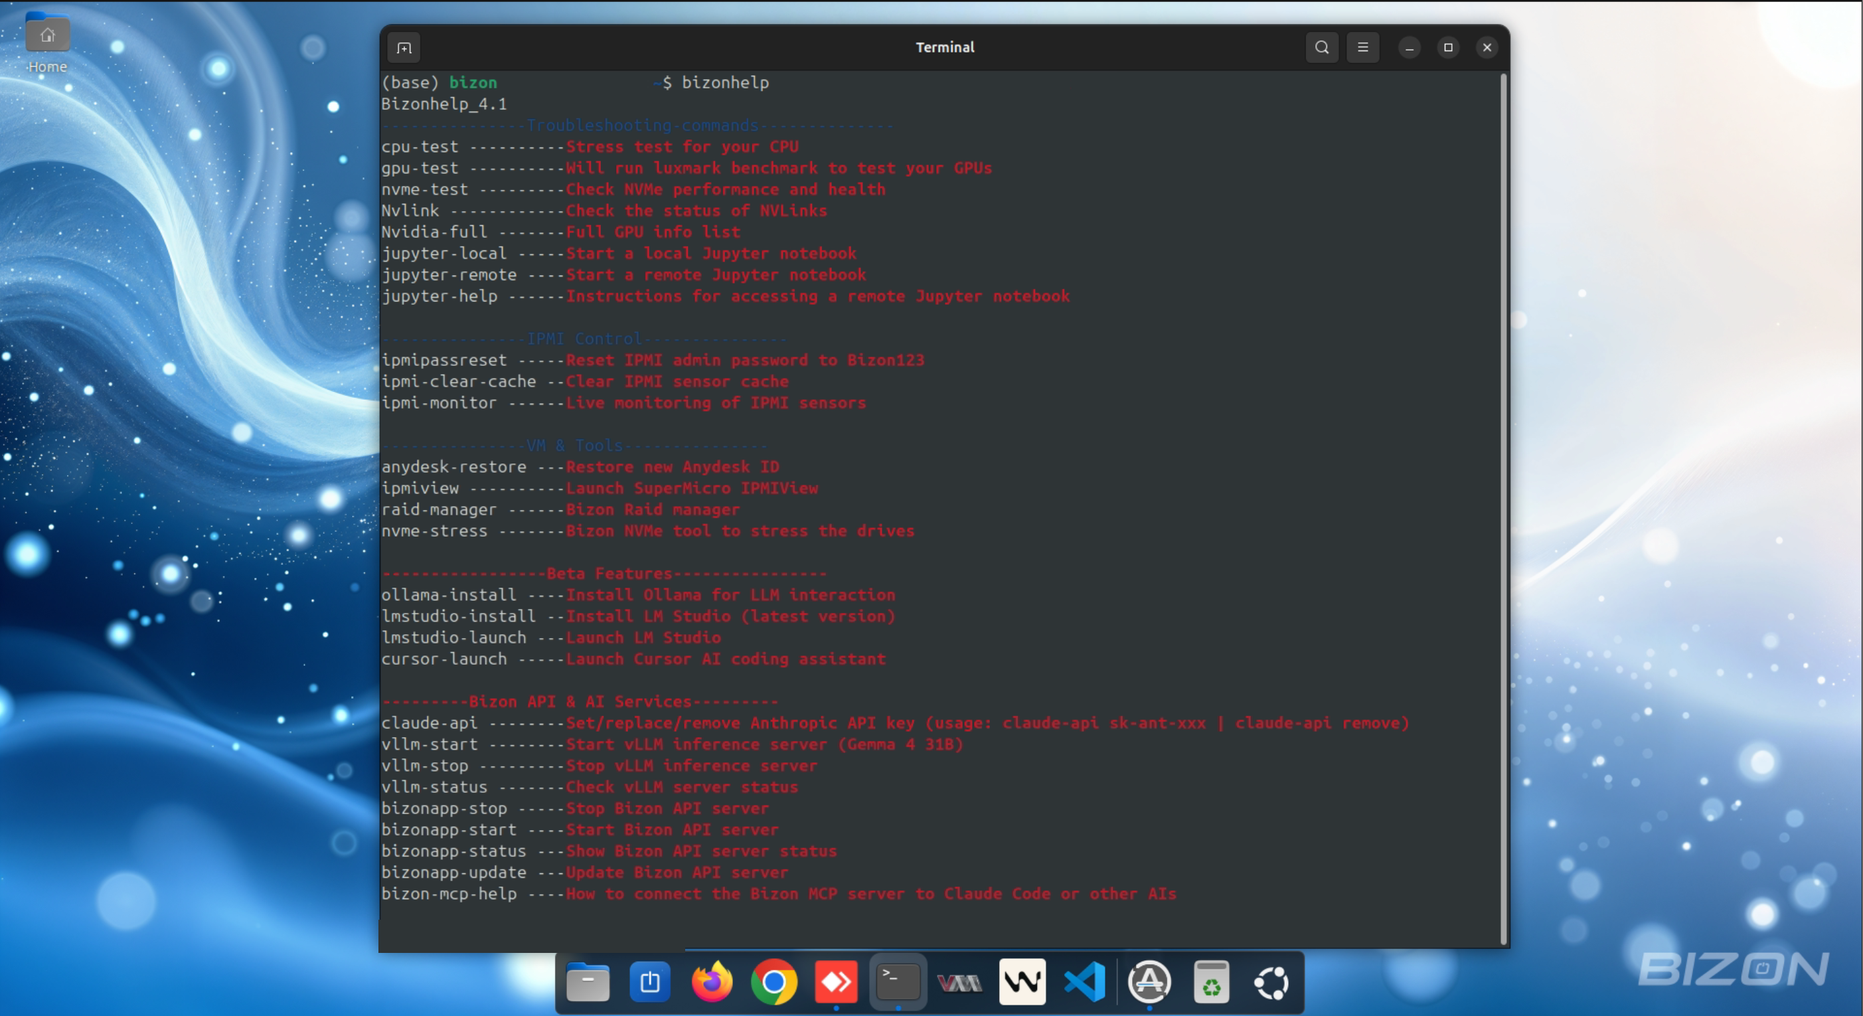Open the W-logo app in the dock
The image size is (1863, 1016).
click(x=1022, y=982)
